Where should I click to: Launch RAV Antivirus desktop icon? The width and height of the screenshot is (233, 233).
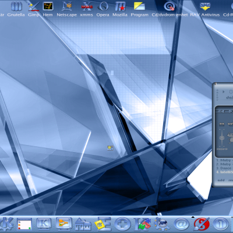(205, 9)
